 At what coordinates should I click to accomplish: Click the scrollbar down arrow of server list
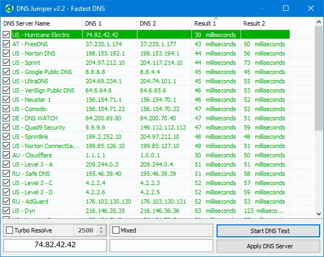tap(319, 214)
